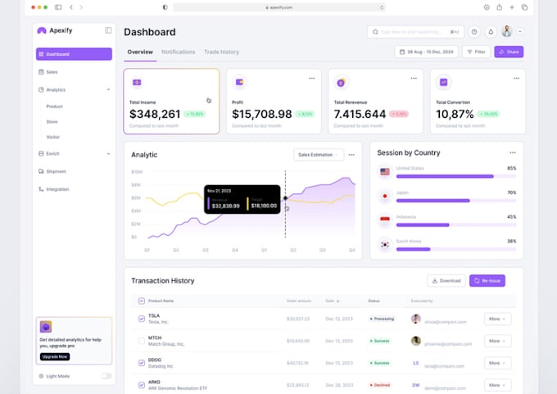This screenshot has height=394, width=557.
Task: Collapse sidebar with the panel icon
Action: (108, 30)
